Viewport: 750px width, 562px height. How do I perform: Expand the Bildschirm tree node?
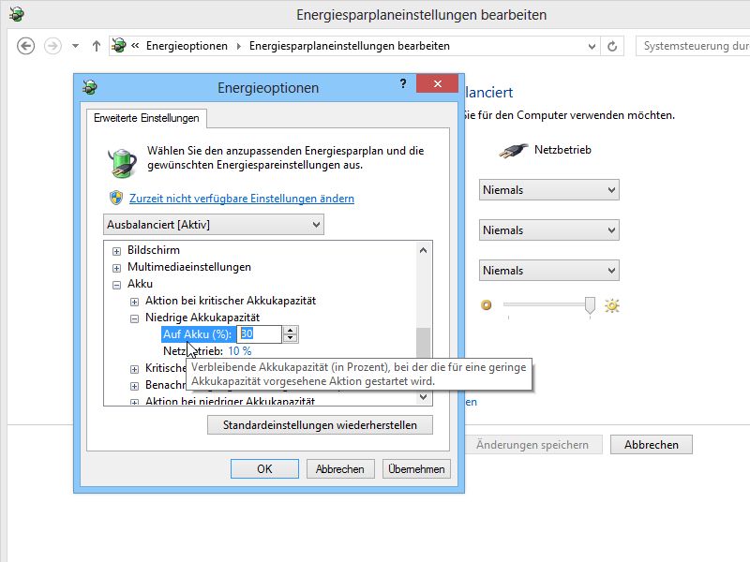(116, 251)
